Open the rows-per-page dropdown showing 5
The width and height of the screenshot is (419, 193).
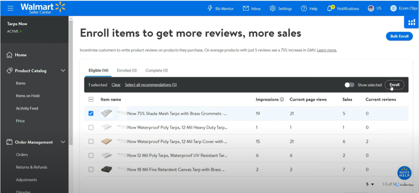370,184
